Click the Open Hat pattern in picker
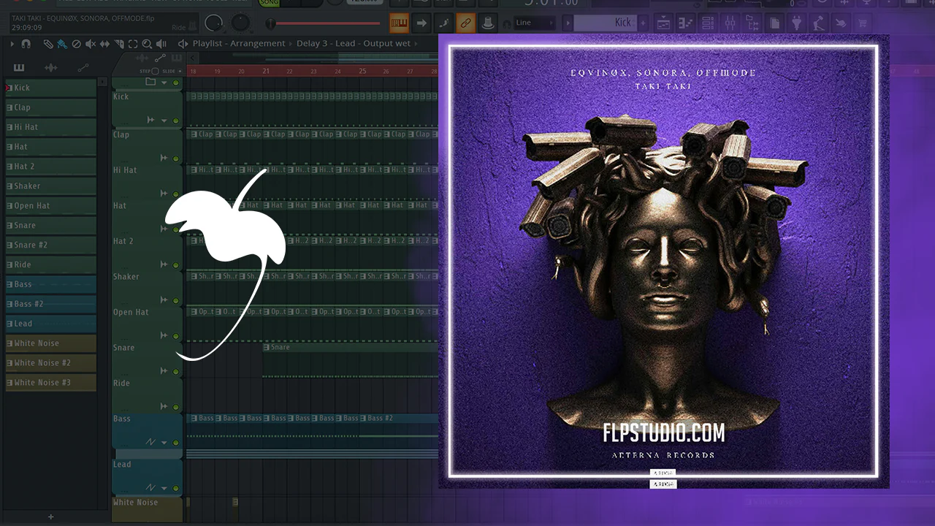Image resolution: width=935 pixels, height=526 pixels. (x=51, y=206)
